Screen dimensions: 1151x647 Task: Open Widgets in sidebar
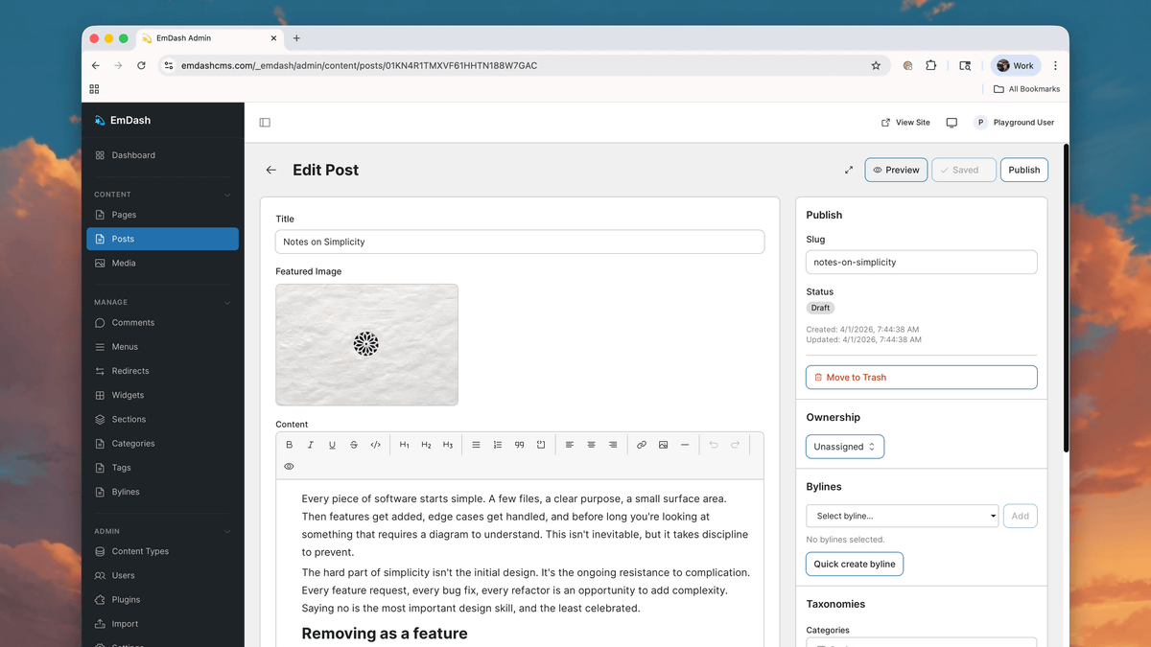coord(163,395)
